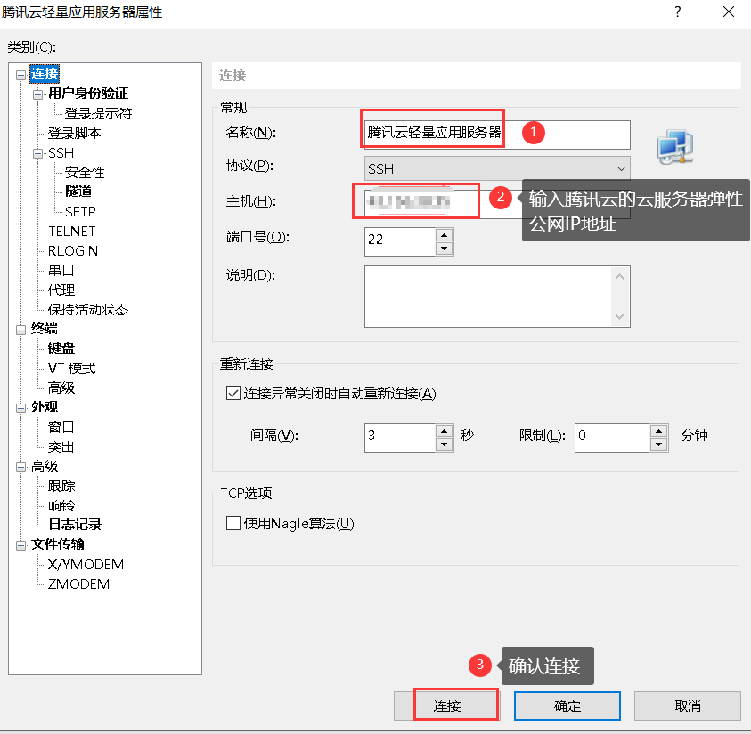751x734 pixels.
Task: Collapse the 外观 tree node
Action: pyautogui.click(x=20, y=408)
